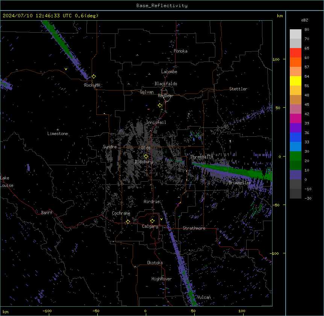Select the RedDeer city label

[x=165, y=96]
